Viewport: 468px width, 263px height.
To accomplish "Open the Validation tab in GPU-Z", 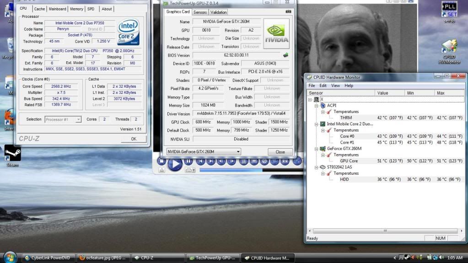I will 218,12.
